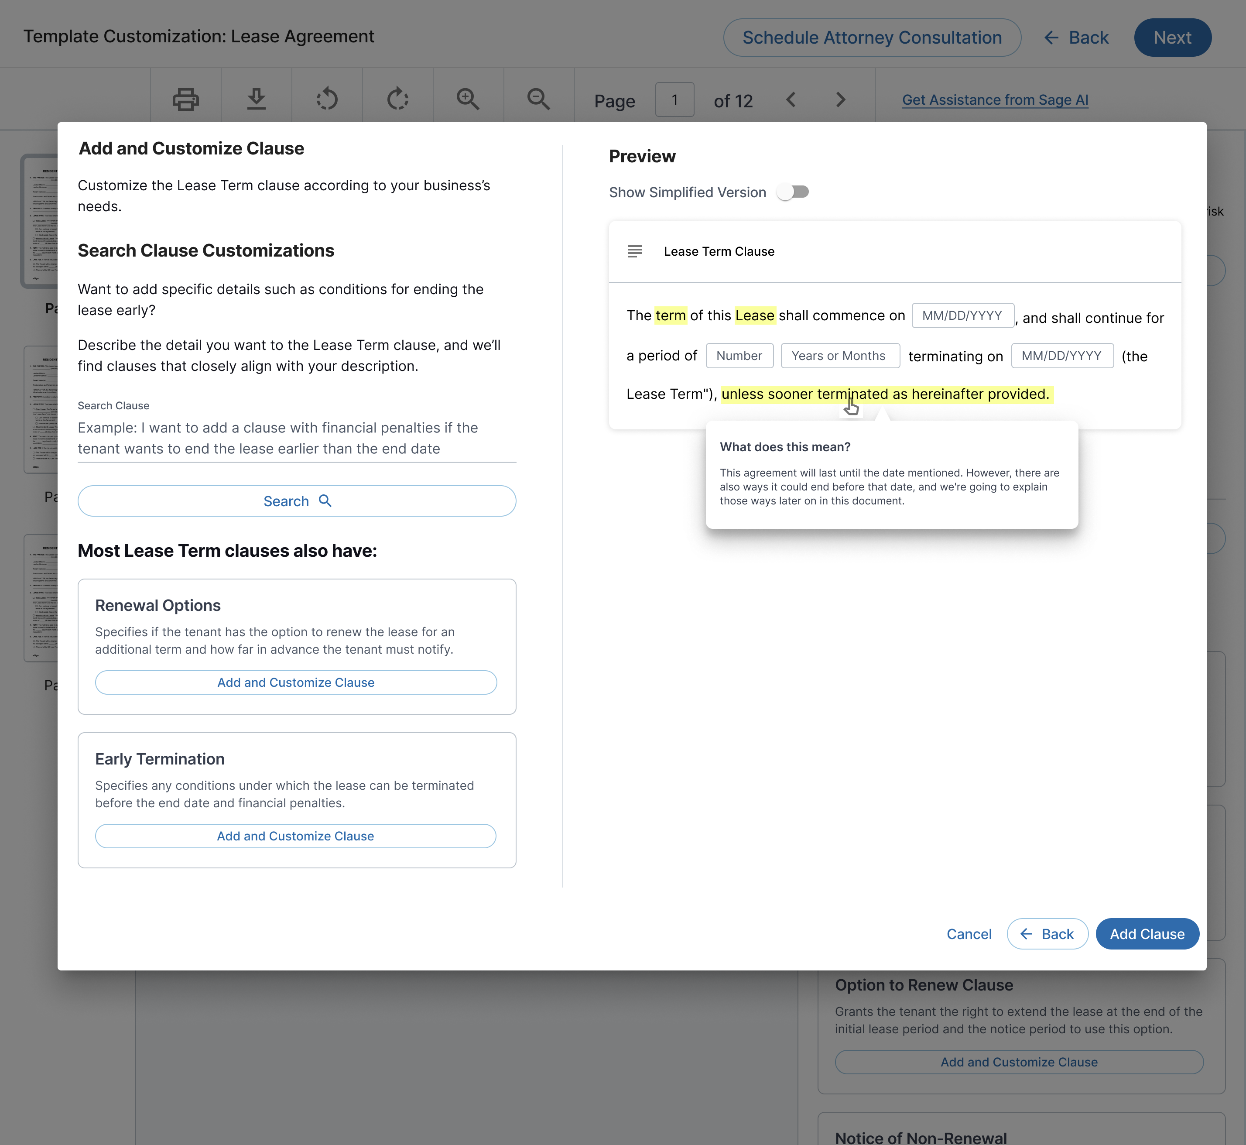Click the zoom out magnifier icon
This screenshot has height=1145, width=1246.
pos(538,99)
